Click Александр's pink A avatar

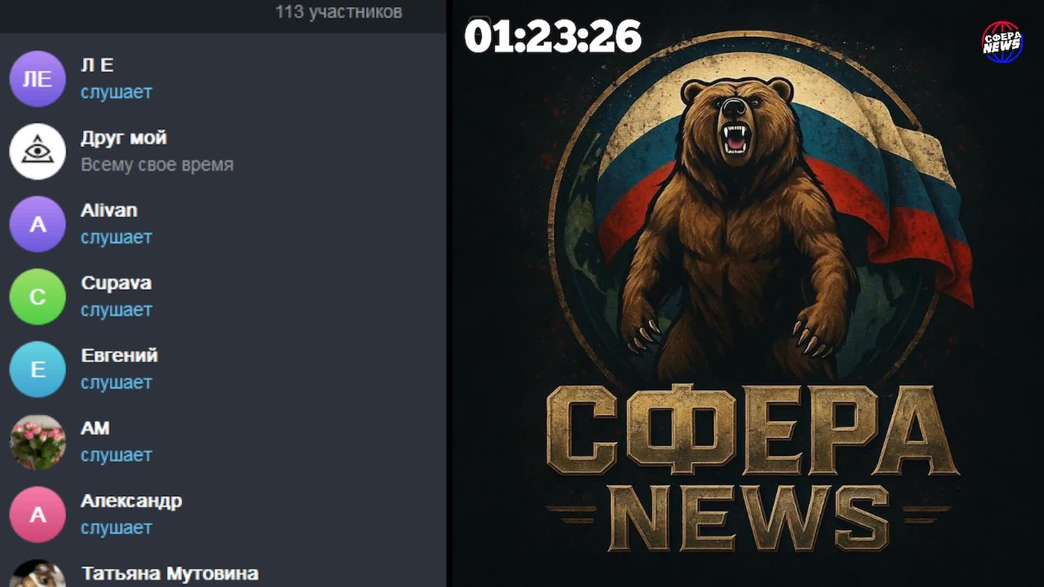38,514
